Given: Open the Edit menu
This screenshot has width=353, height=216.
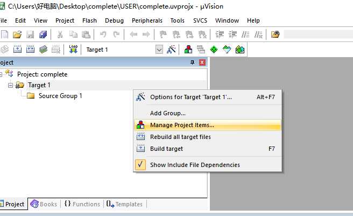Looking at the screenshot, I should point(20,20).
